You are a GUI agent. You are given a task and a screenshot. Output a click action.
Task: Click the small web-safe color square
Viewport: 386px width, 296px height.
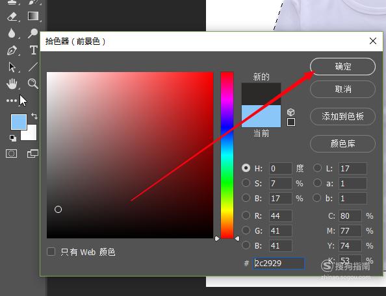291,122
